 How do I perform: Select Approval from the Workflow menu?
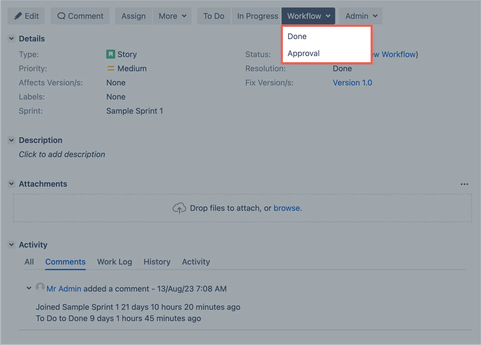click(x=327, y=54)
